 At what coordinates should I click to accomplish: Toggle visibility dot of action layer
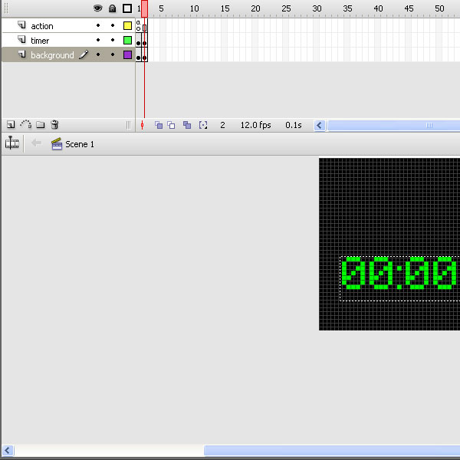[98, 25]
